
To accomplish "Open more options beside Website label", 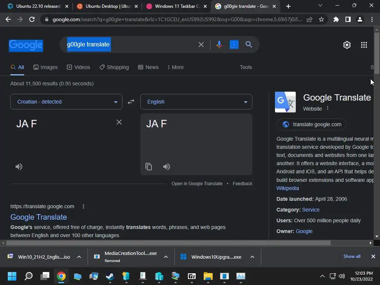I will (x=327, y=108).
